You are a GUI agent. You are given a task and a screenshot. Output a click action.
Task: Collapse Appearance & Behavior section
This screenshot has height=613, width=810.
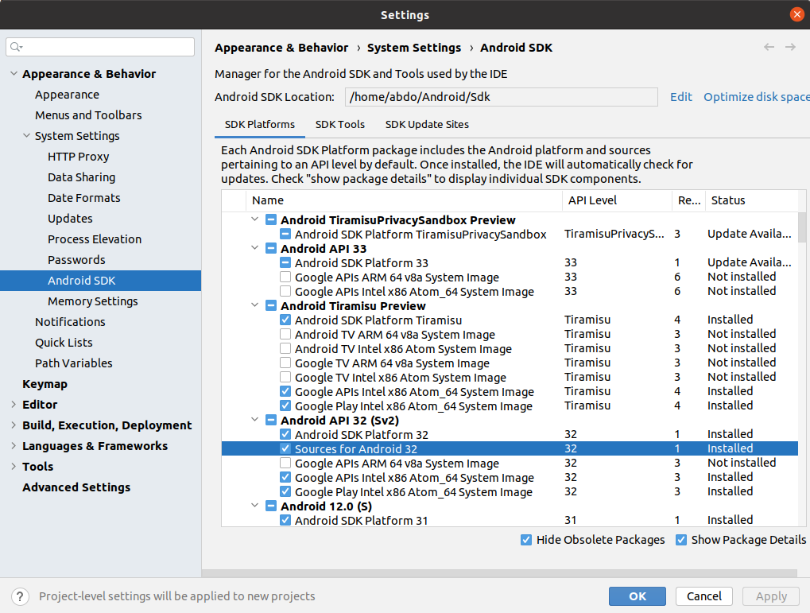14,74
